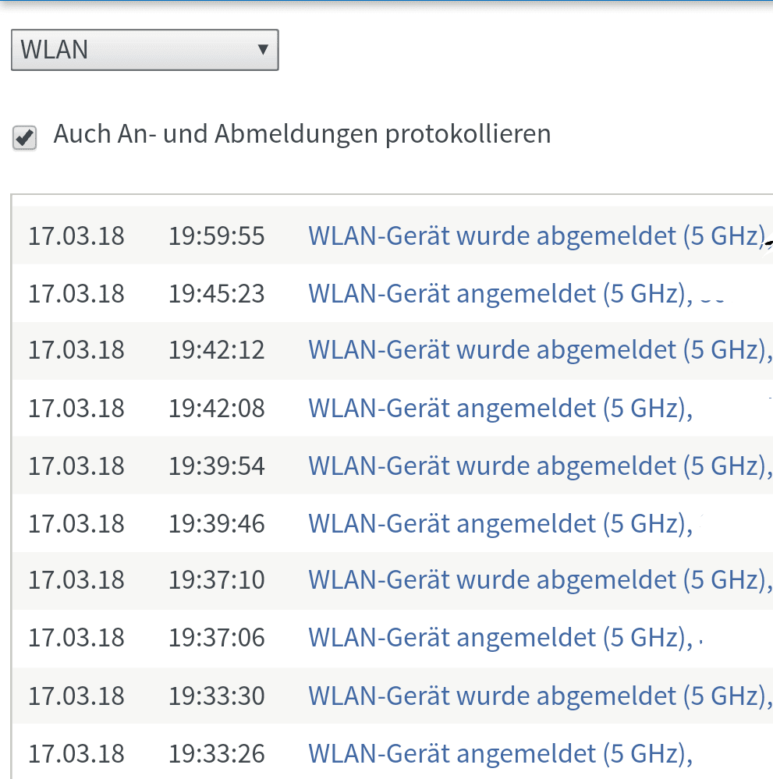Open the 19:33:26 'angemeldet' log entry
Viewport: 773px width, 779px height.
pos(500,753)
